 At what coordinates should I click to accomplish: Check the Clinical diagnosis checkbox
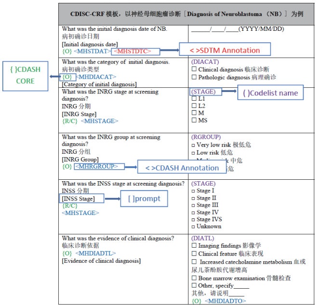coord(194,69)
